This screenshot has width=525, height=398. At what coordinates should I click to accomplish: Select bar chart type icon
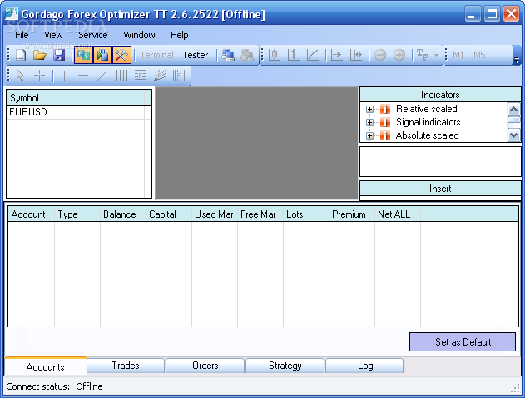pyautogui.click(x=294, y=55)
